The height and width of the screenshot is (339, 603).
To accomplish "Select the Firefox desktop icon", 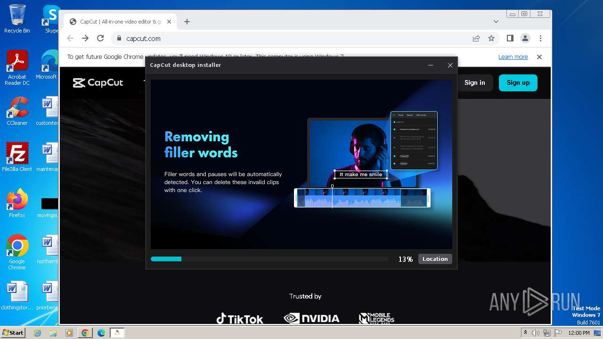I will pos(17,203).
